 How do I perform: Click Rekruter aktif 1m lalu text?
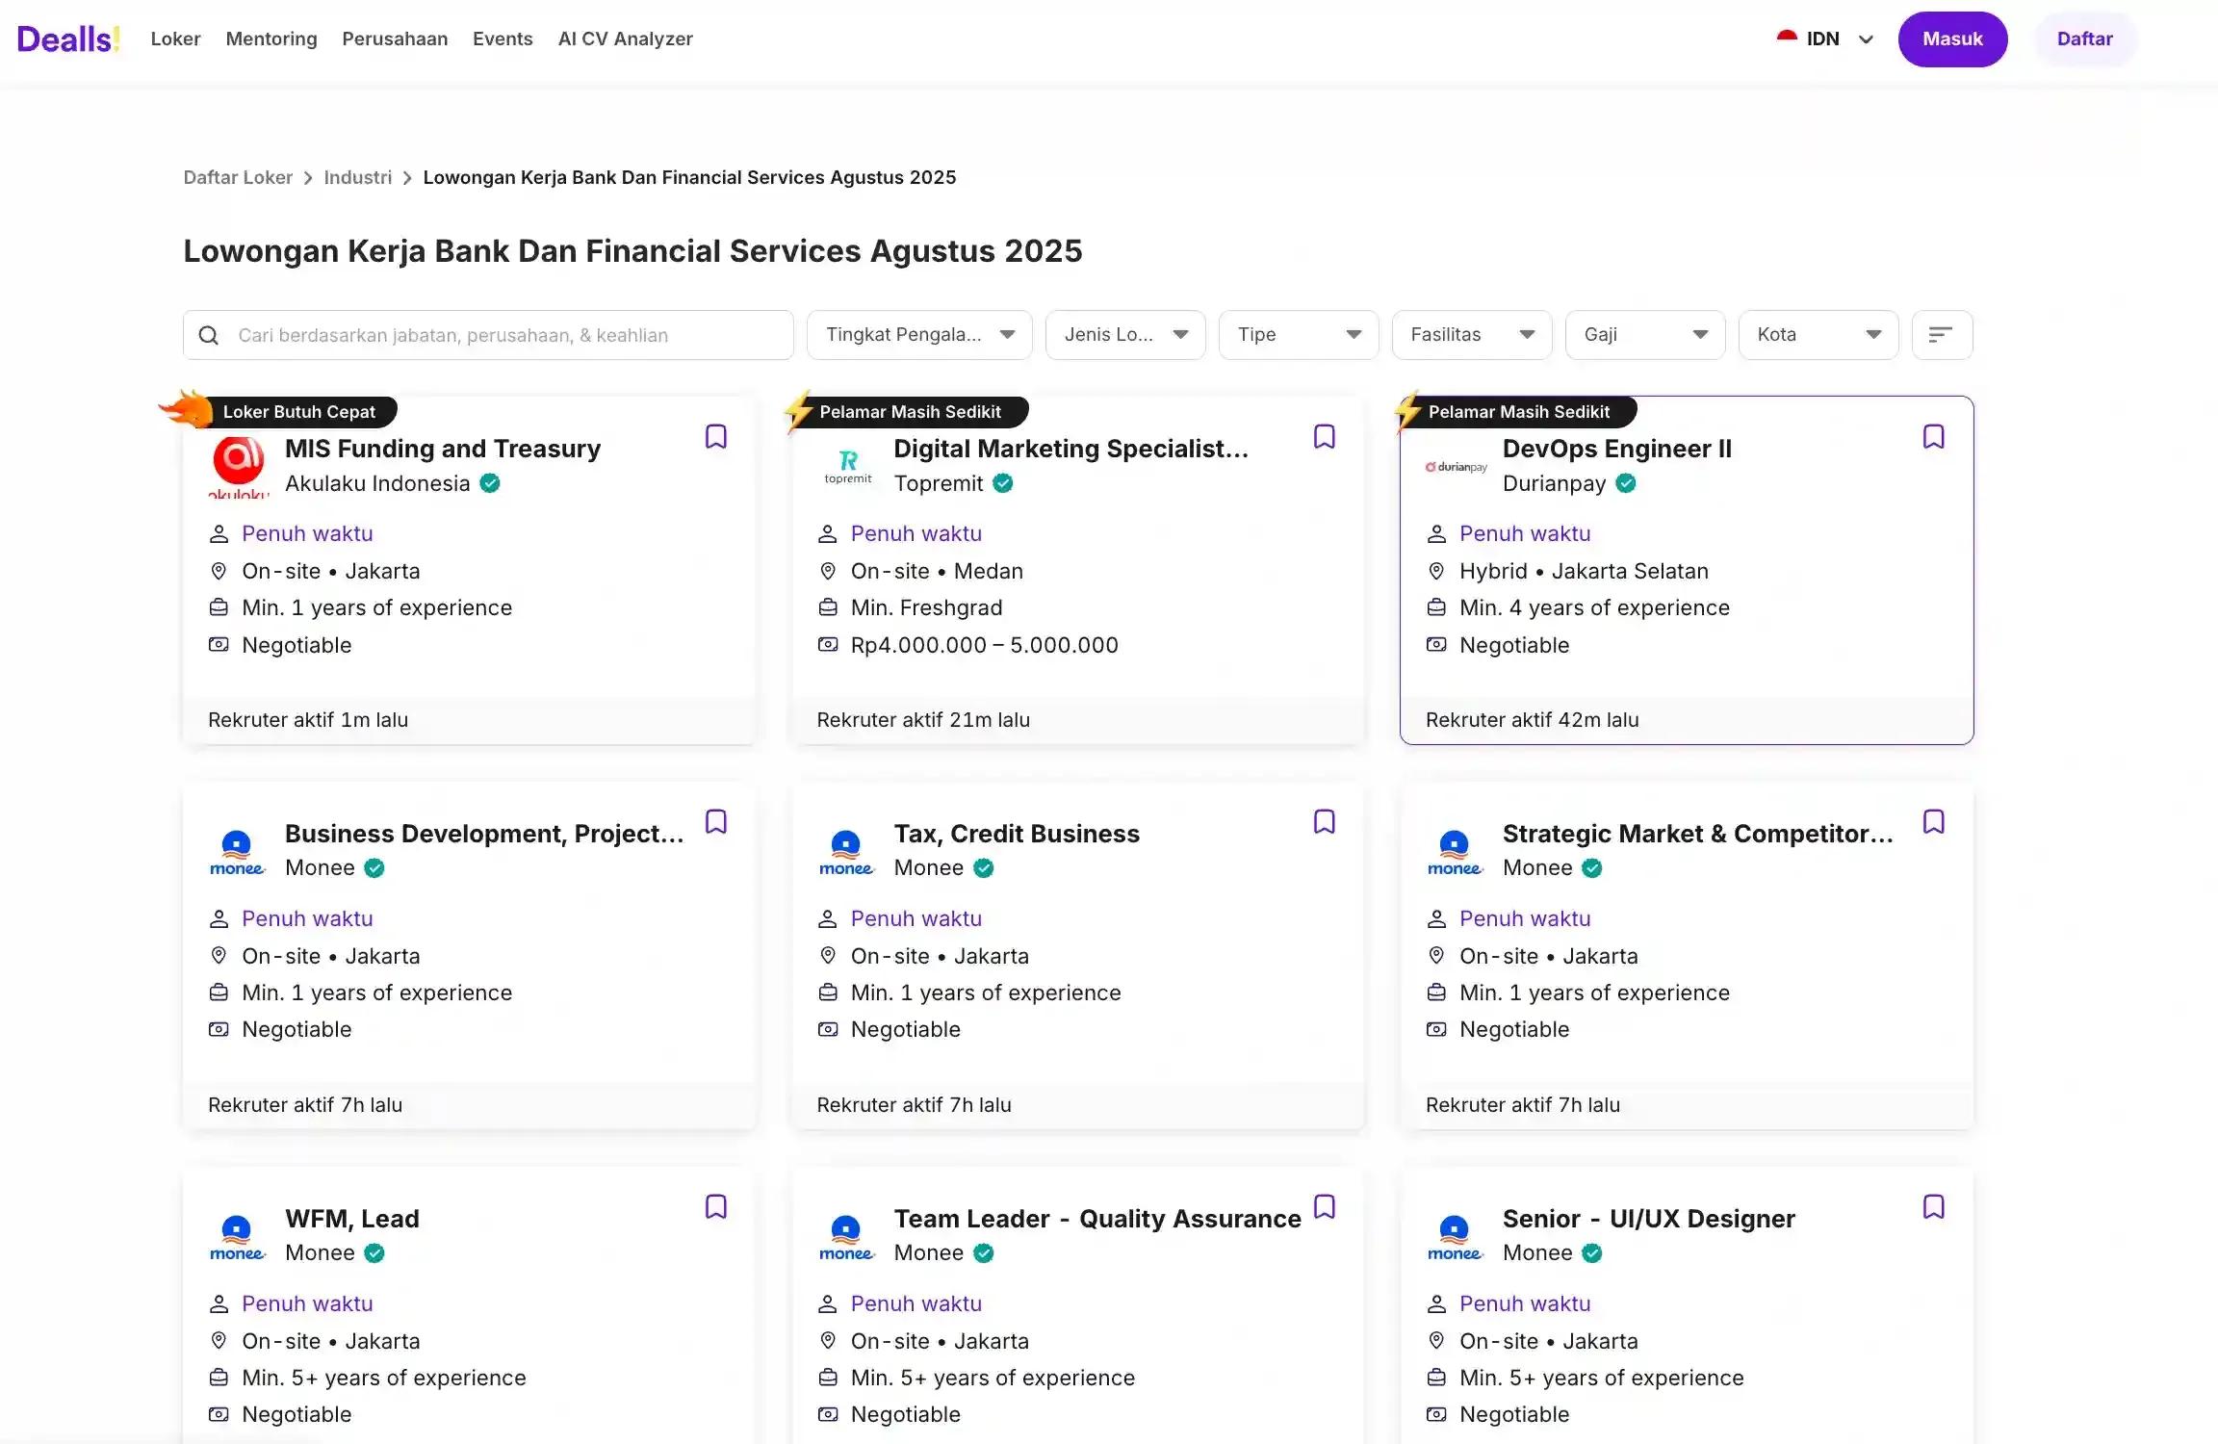pyautogui.click(x=308, y=720)
